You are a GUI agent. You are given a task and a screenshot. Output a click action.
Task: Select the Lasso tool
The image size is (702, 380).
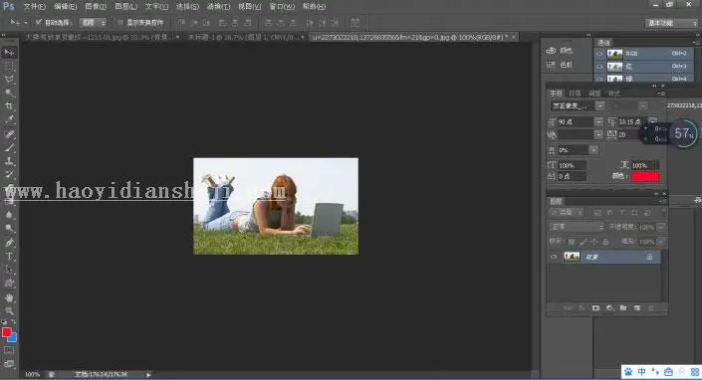(9, 80)
